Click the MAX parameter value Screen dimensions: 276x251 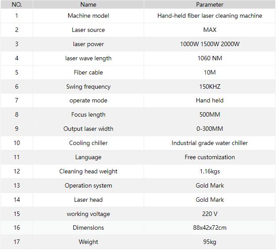click(x=210, y=30)
